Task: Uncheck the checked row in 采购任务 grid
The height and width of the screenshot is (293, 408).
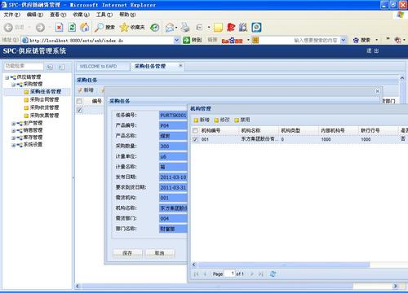Action: [79, 110]
